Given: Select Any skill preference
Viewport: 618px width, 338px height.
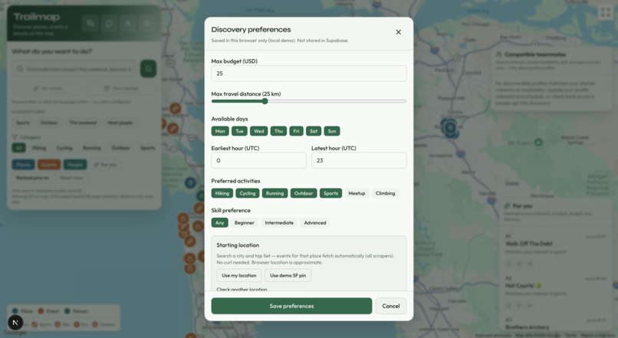Looking at the screenshot, I should (x=219, y=222).
